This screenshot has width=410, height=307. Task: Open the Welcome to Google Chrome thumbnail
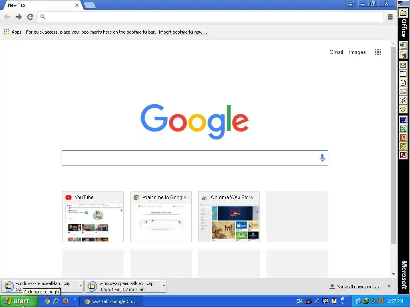161,216
